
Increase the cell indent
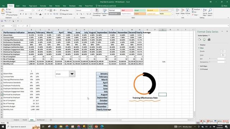pyautogui.click(x=57, y=14)
